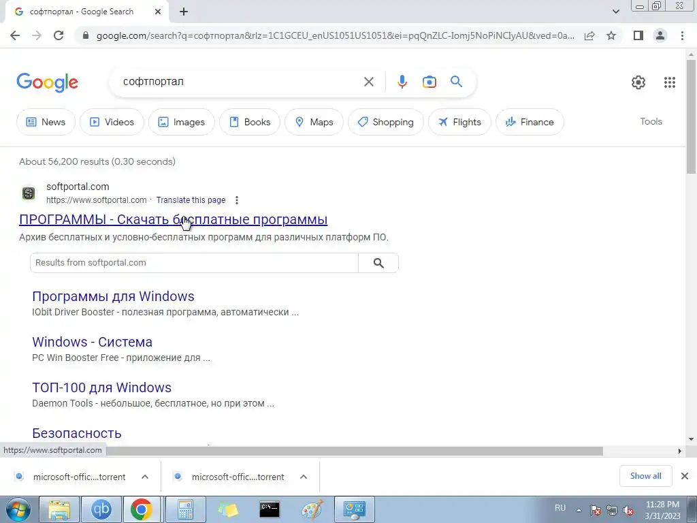Open the Chrome side panel

click(x=638, y=35)
